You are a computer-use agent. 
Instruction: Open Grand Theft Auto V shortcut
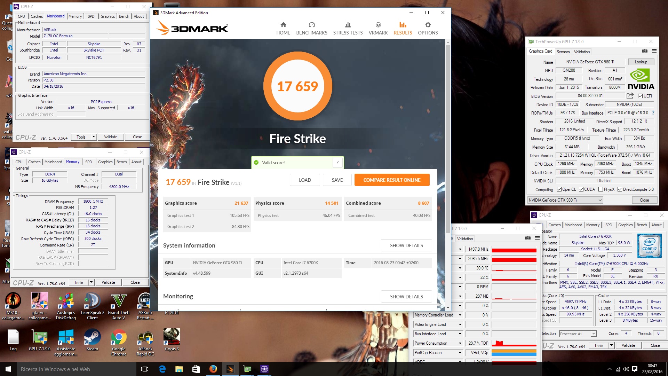coord(119,306)
